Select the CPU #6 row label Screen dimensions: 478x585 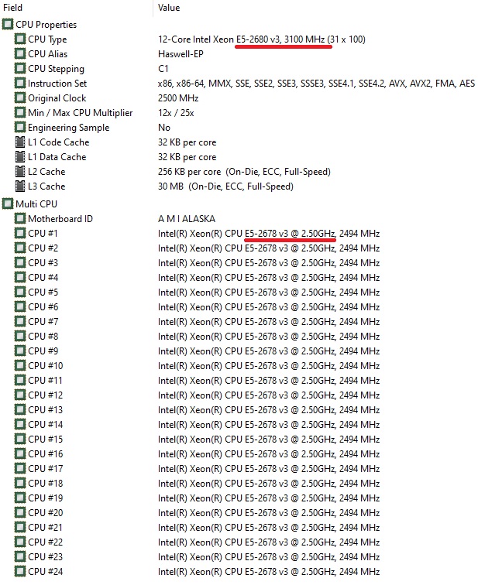click(x=43, y=306)
